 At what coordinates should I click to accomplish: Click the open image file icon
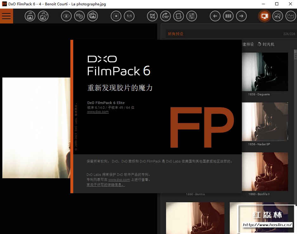30,16
